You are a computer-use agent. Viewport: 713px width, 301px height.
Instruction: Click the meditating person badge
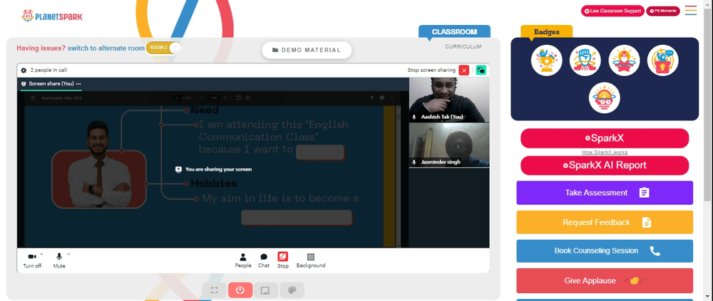click(x=625, y=60)
